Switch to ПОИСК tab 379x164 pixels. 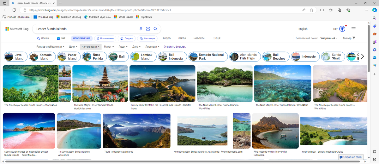coord(43,38)
